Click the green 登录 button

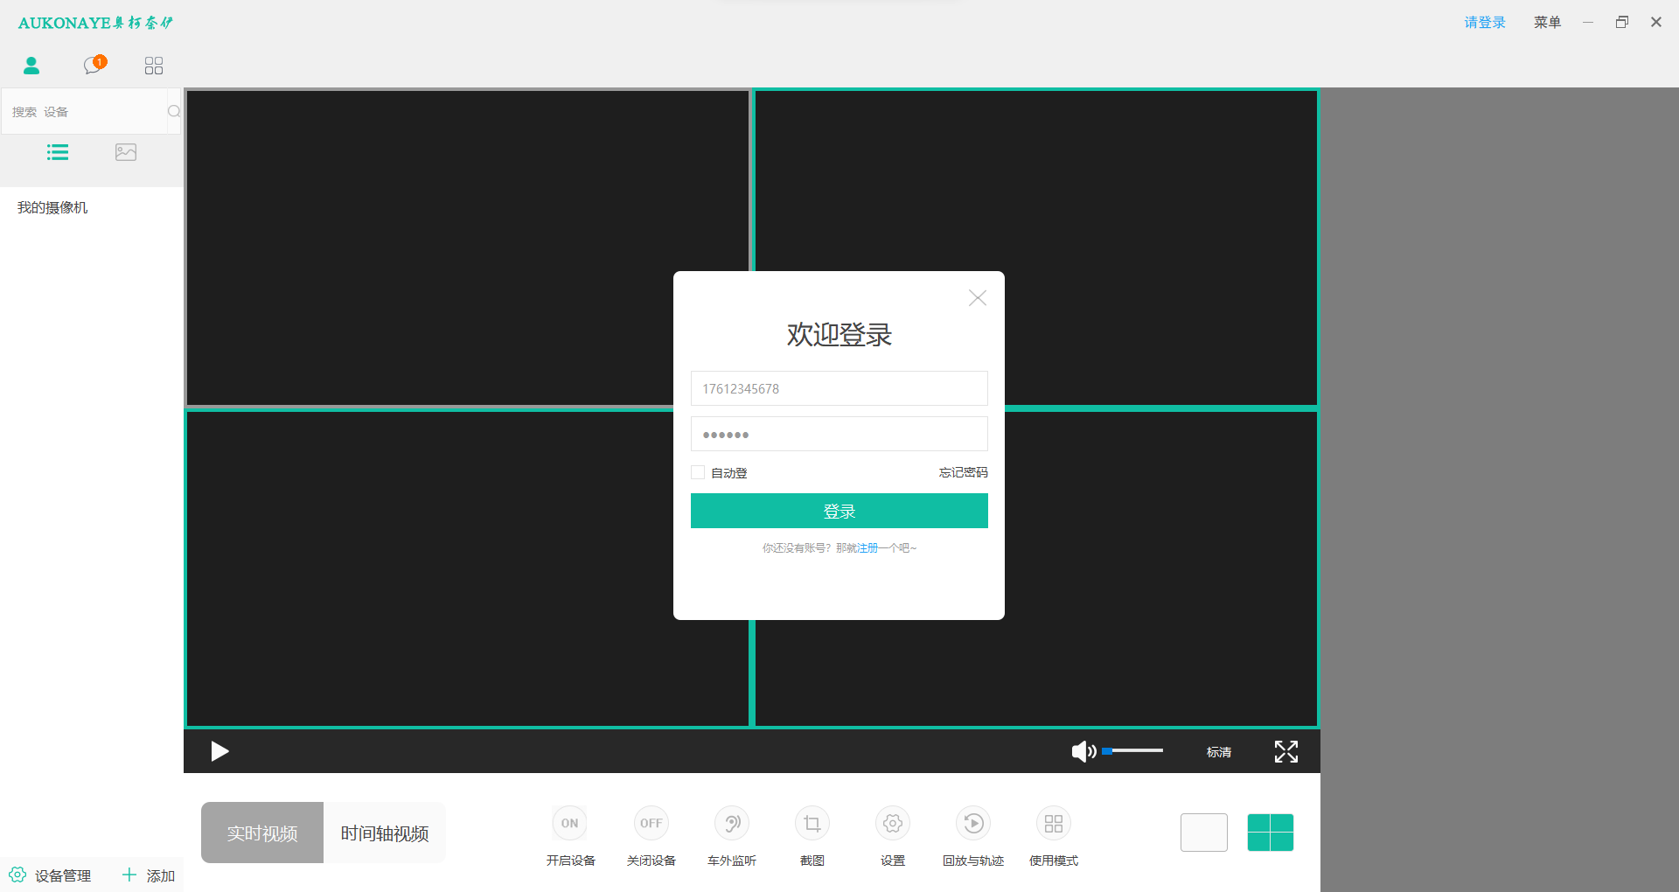click(839, 511)
